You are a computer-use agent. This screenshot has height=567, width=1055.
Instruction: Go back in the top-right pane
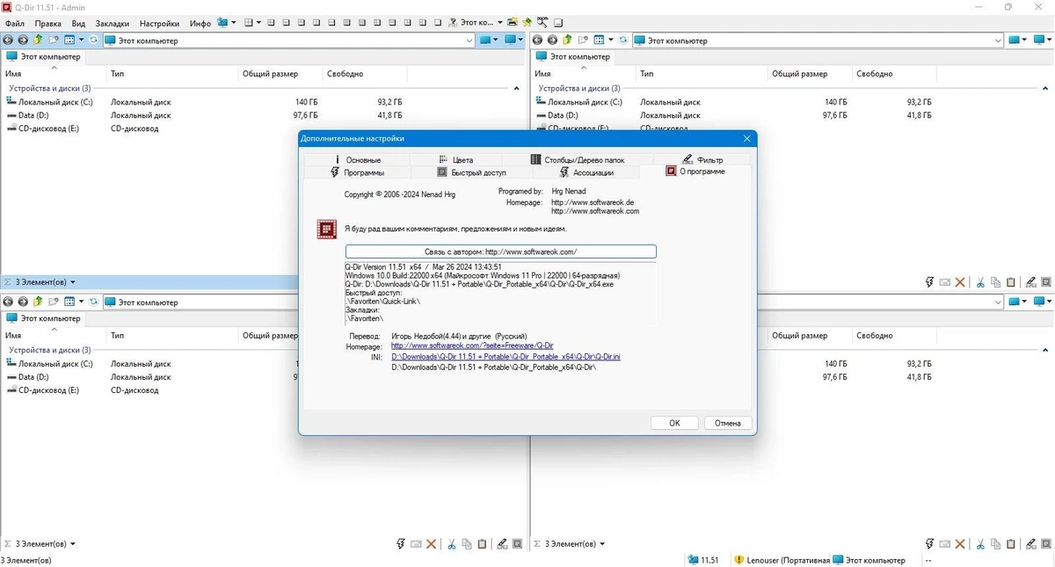pyautogui.click(x=538, y=40)
